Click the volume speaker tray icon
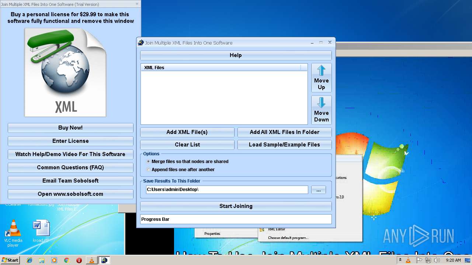Image resolution: width=472 pixels, height=265 pixels. point(437,260)
